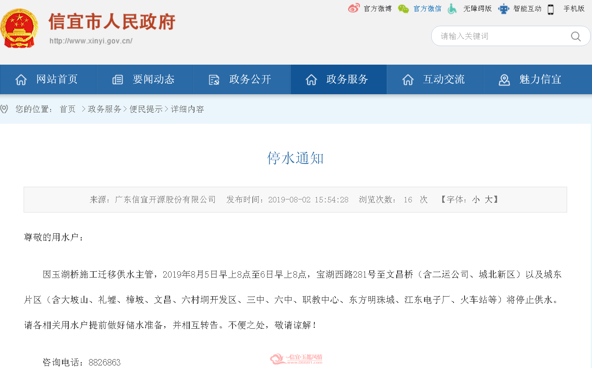This screenshot has width=592, height=368.
Task: Click the 信宜市人民政府 site title
Action: pos(112,22)
